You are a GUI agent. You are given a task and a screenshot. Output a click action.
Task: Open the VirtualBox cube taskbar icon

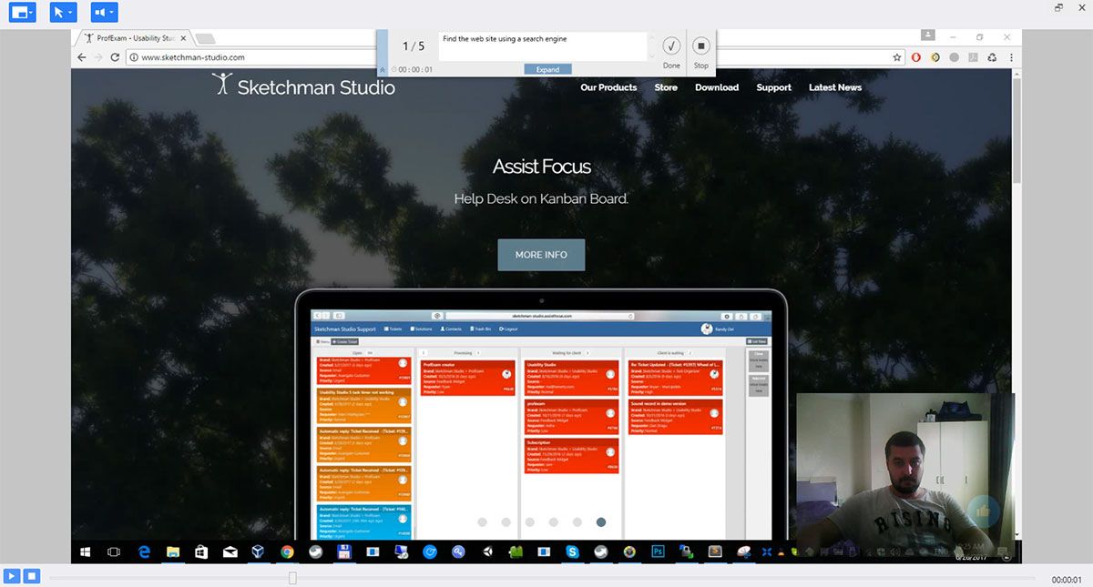(258, 552)
